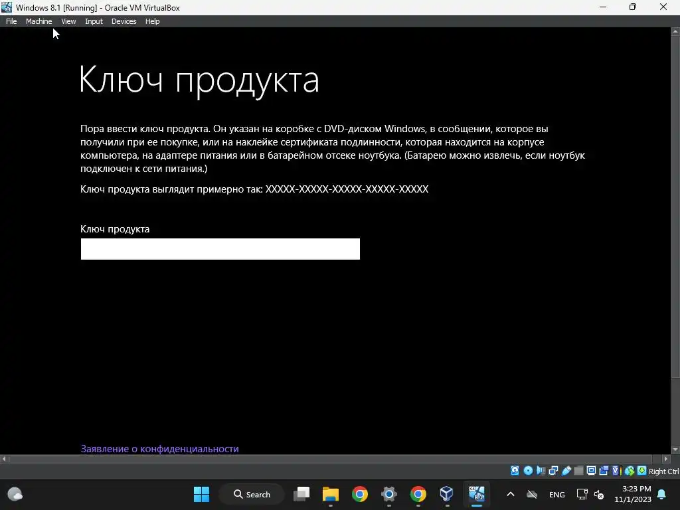
Task: Click the vertical scroll down arrow
Action: (675, 450)
